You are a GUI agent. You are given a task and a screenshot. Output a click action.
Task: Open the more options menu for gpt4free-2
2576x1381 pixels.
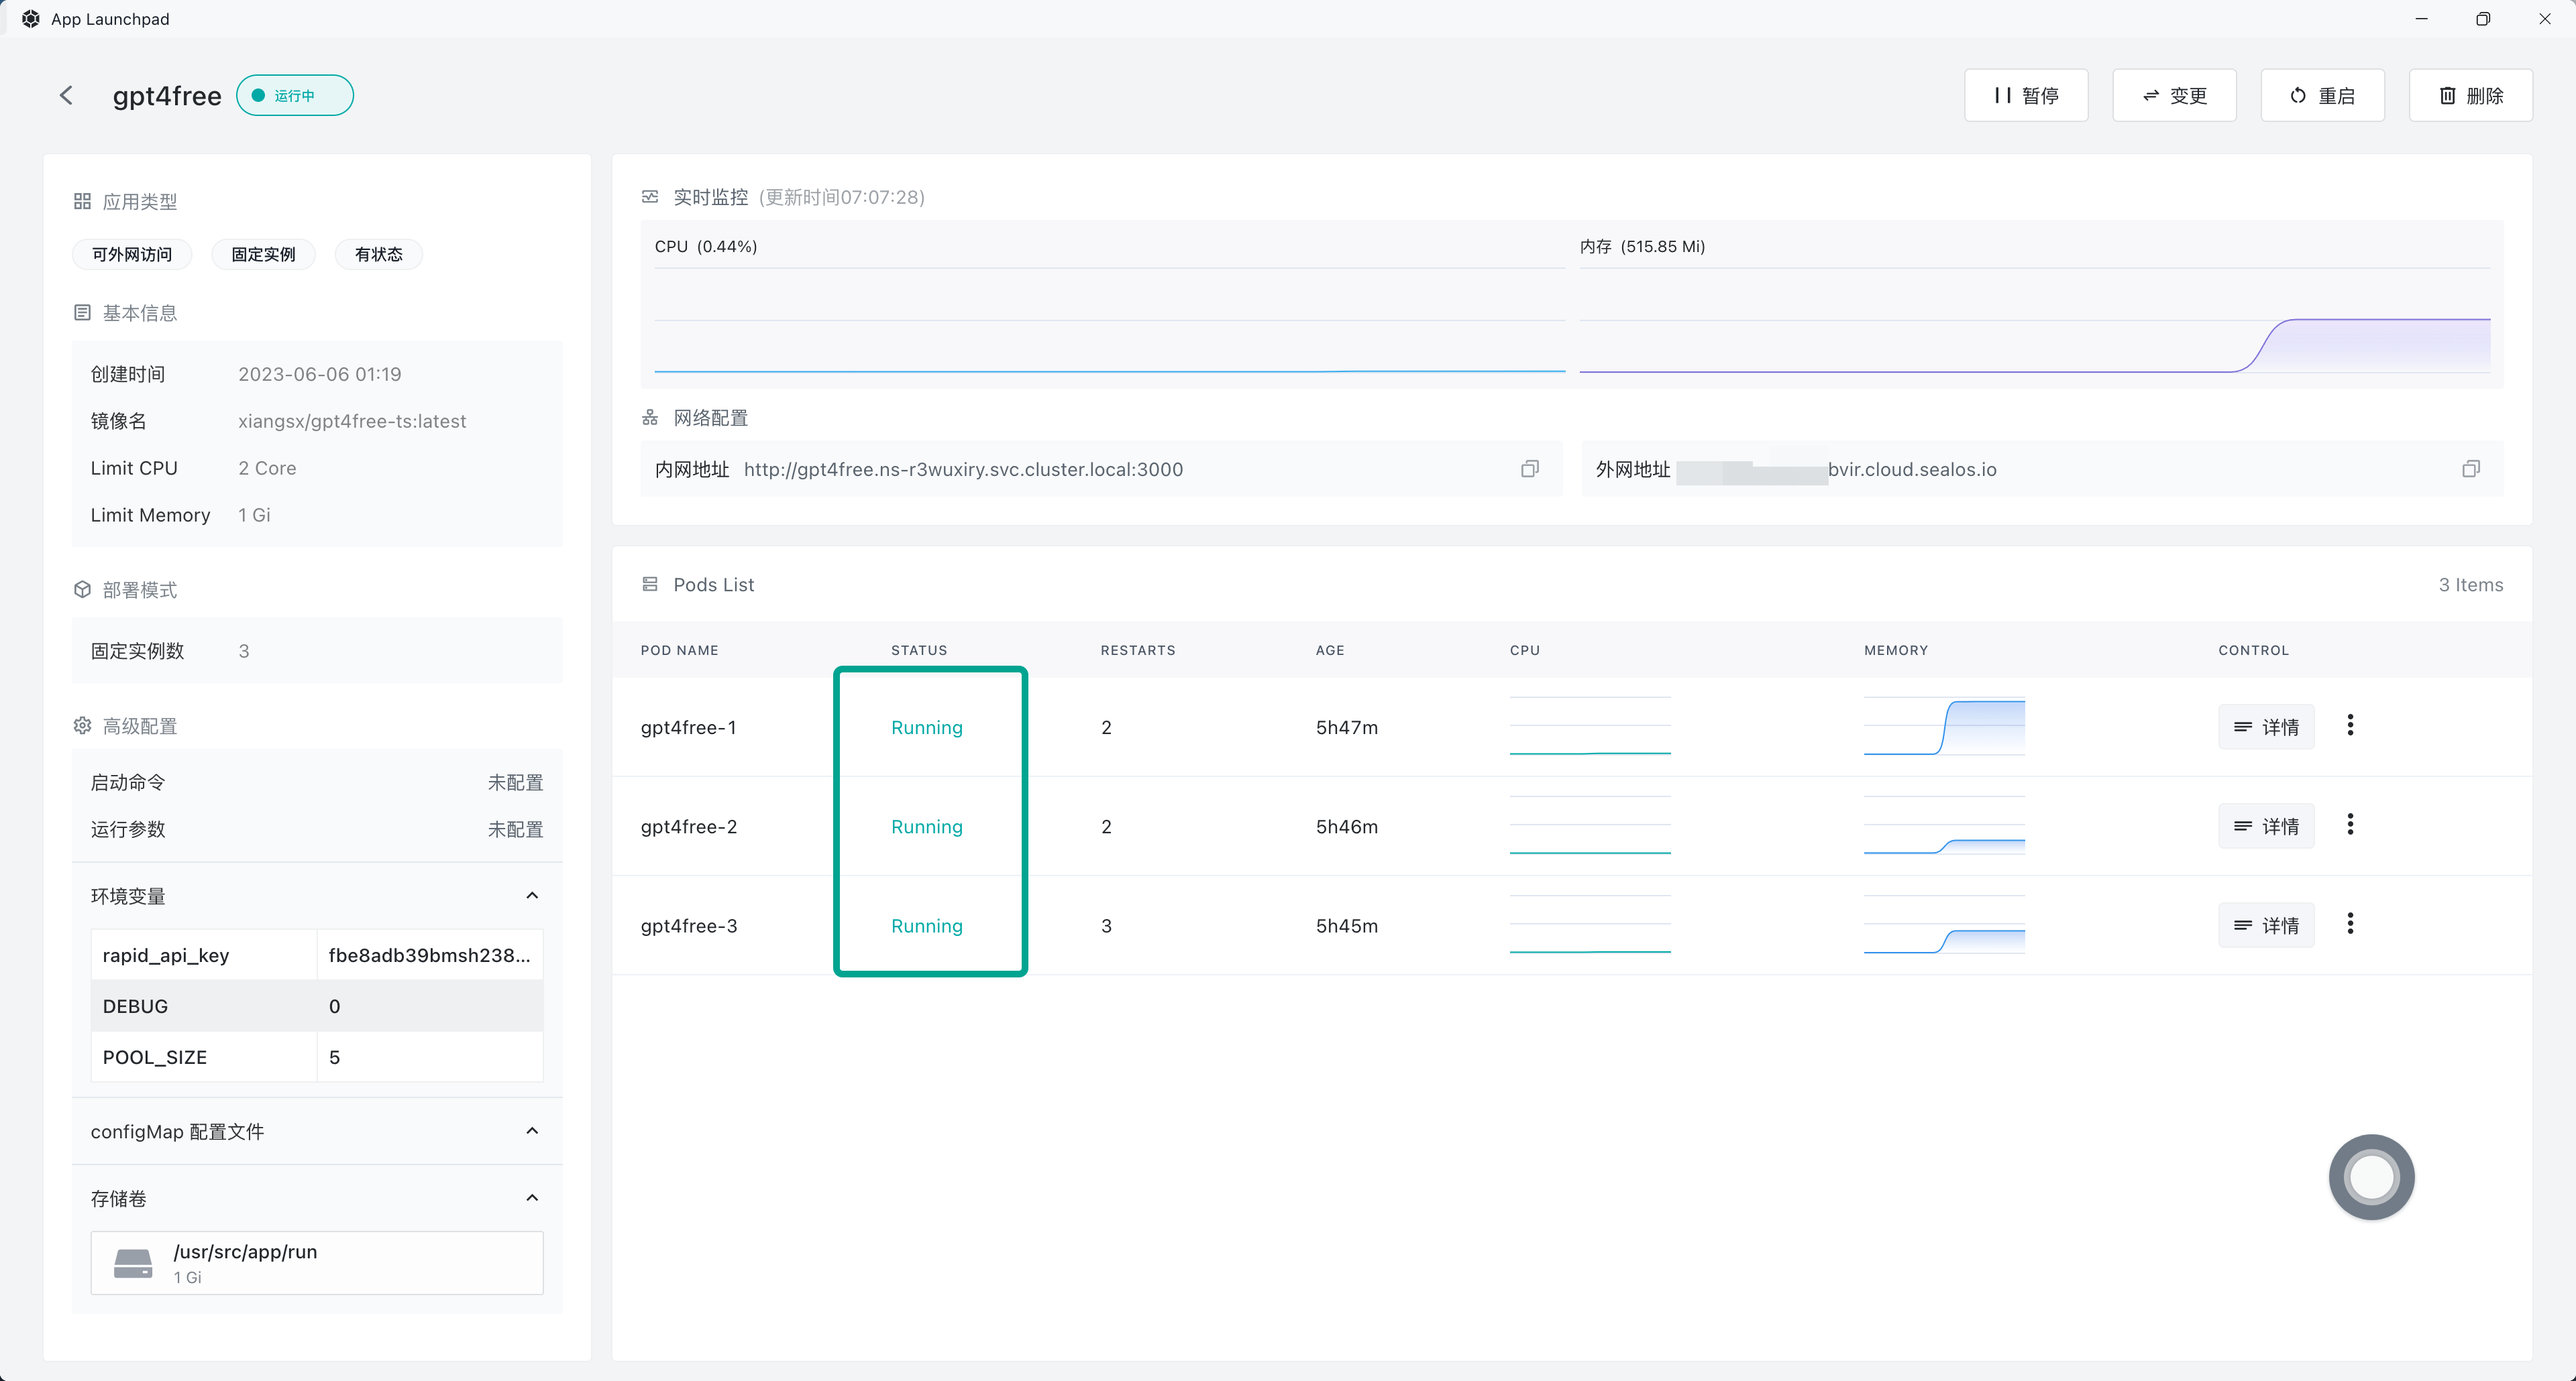tap(2350, 825)
